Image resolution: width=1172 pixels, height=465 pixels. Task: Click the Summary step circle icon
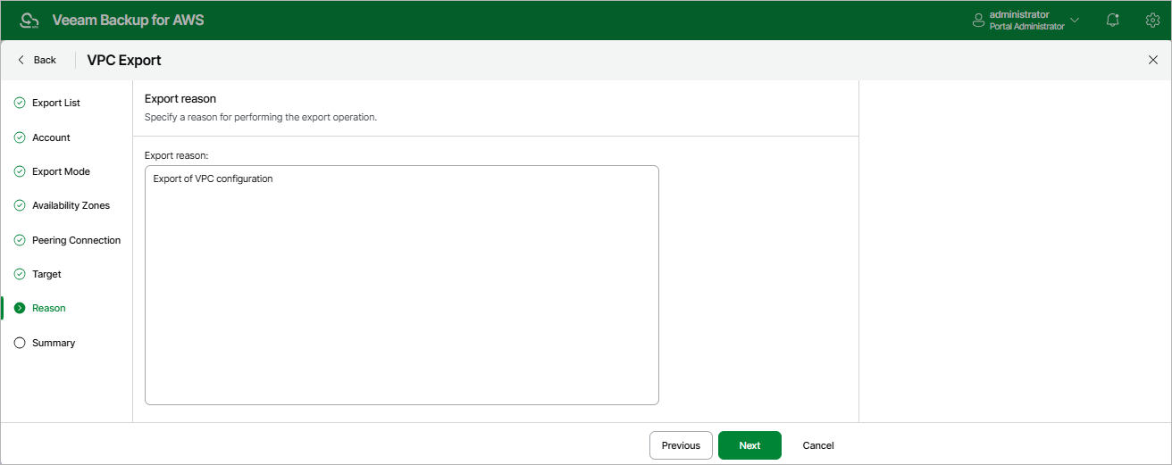(x=20, y=343)
